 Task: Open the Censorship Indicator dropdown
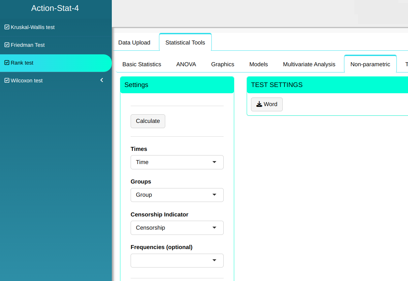click(x=177, y=228)
